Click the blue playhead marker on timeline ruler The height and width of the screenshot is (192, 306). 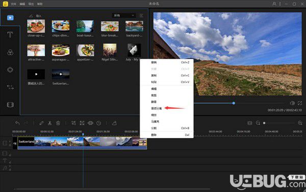(83, 134)
